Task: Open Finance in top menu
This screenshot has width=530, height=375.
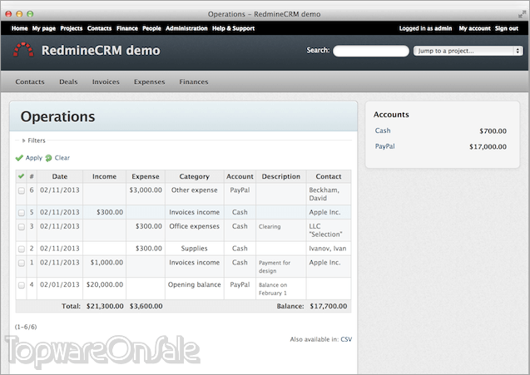Action: [x=127, y=28]
